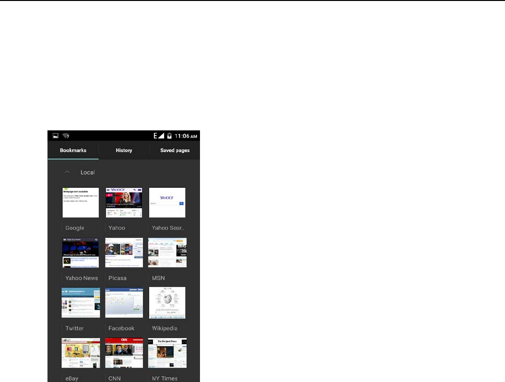
Task: Open the Facebook bookmark thumbnail
Action: point(124,303)
